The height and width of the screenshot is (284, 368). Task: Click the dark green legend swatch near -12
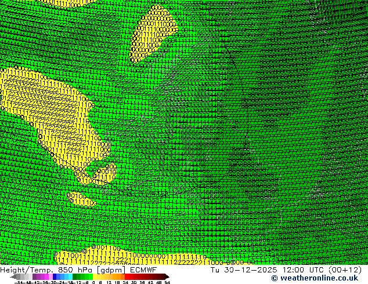(x=75, y=277)
